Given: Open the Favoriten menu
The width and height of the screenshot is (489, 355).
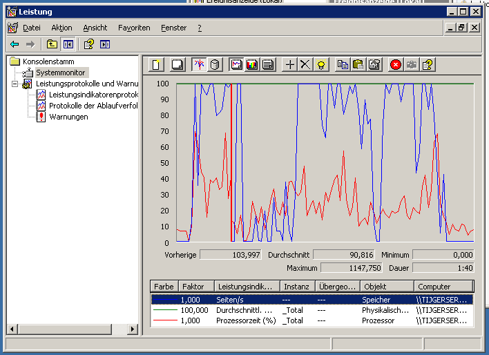Looking at the screenshot, I should coord(134,28).
